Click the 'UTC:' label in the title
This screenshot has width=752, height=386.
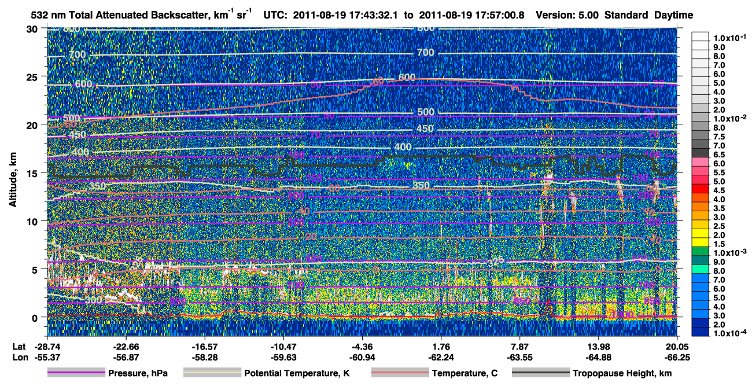275,15
